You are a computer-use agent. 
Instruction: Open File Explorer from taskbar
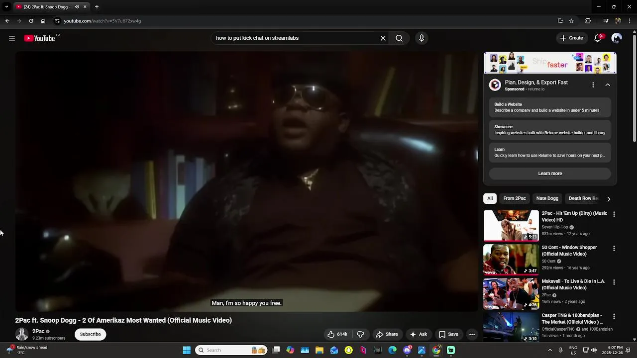pyautogui.click(x=319, y=350)
